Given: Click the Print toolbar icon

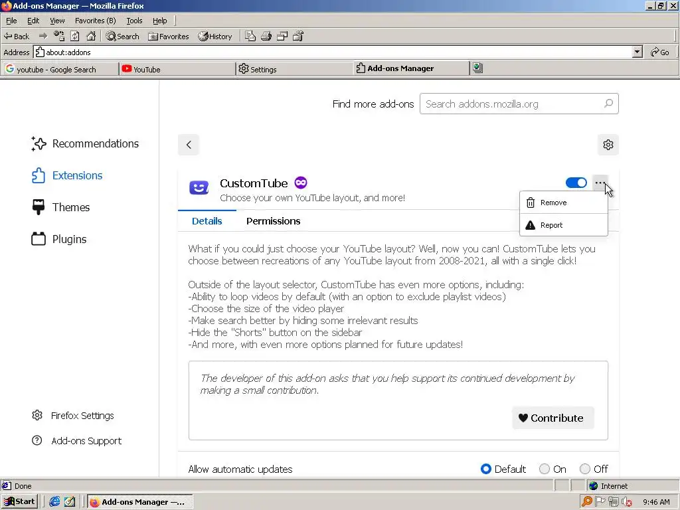Looking at the screenshot, I should point(266,36).
